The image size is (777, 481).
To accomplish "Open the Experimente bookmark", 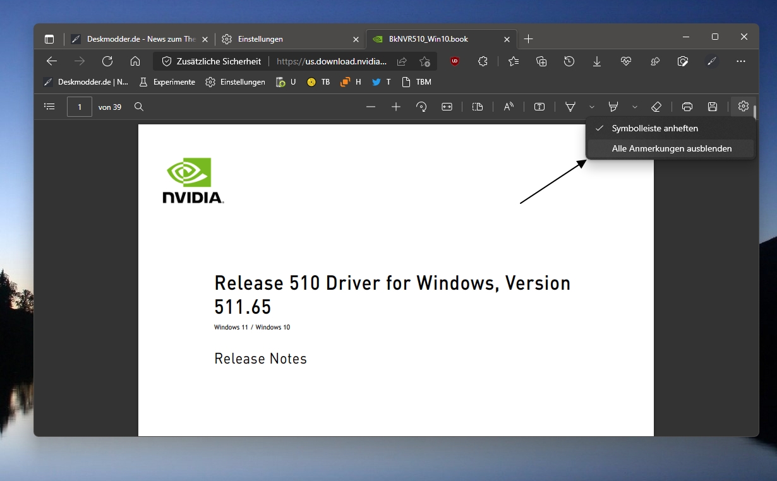I will pyautogui.click(x=167, y=82).
